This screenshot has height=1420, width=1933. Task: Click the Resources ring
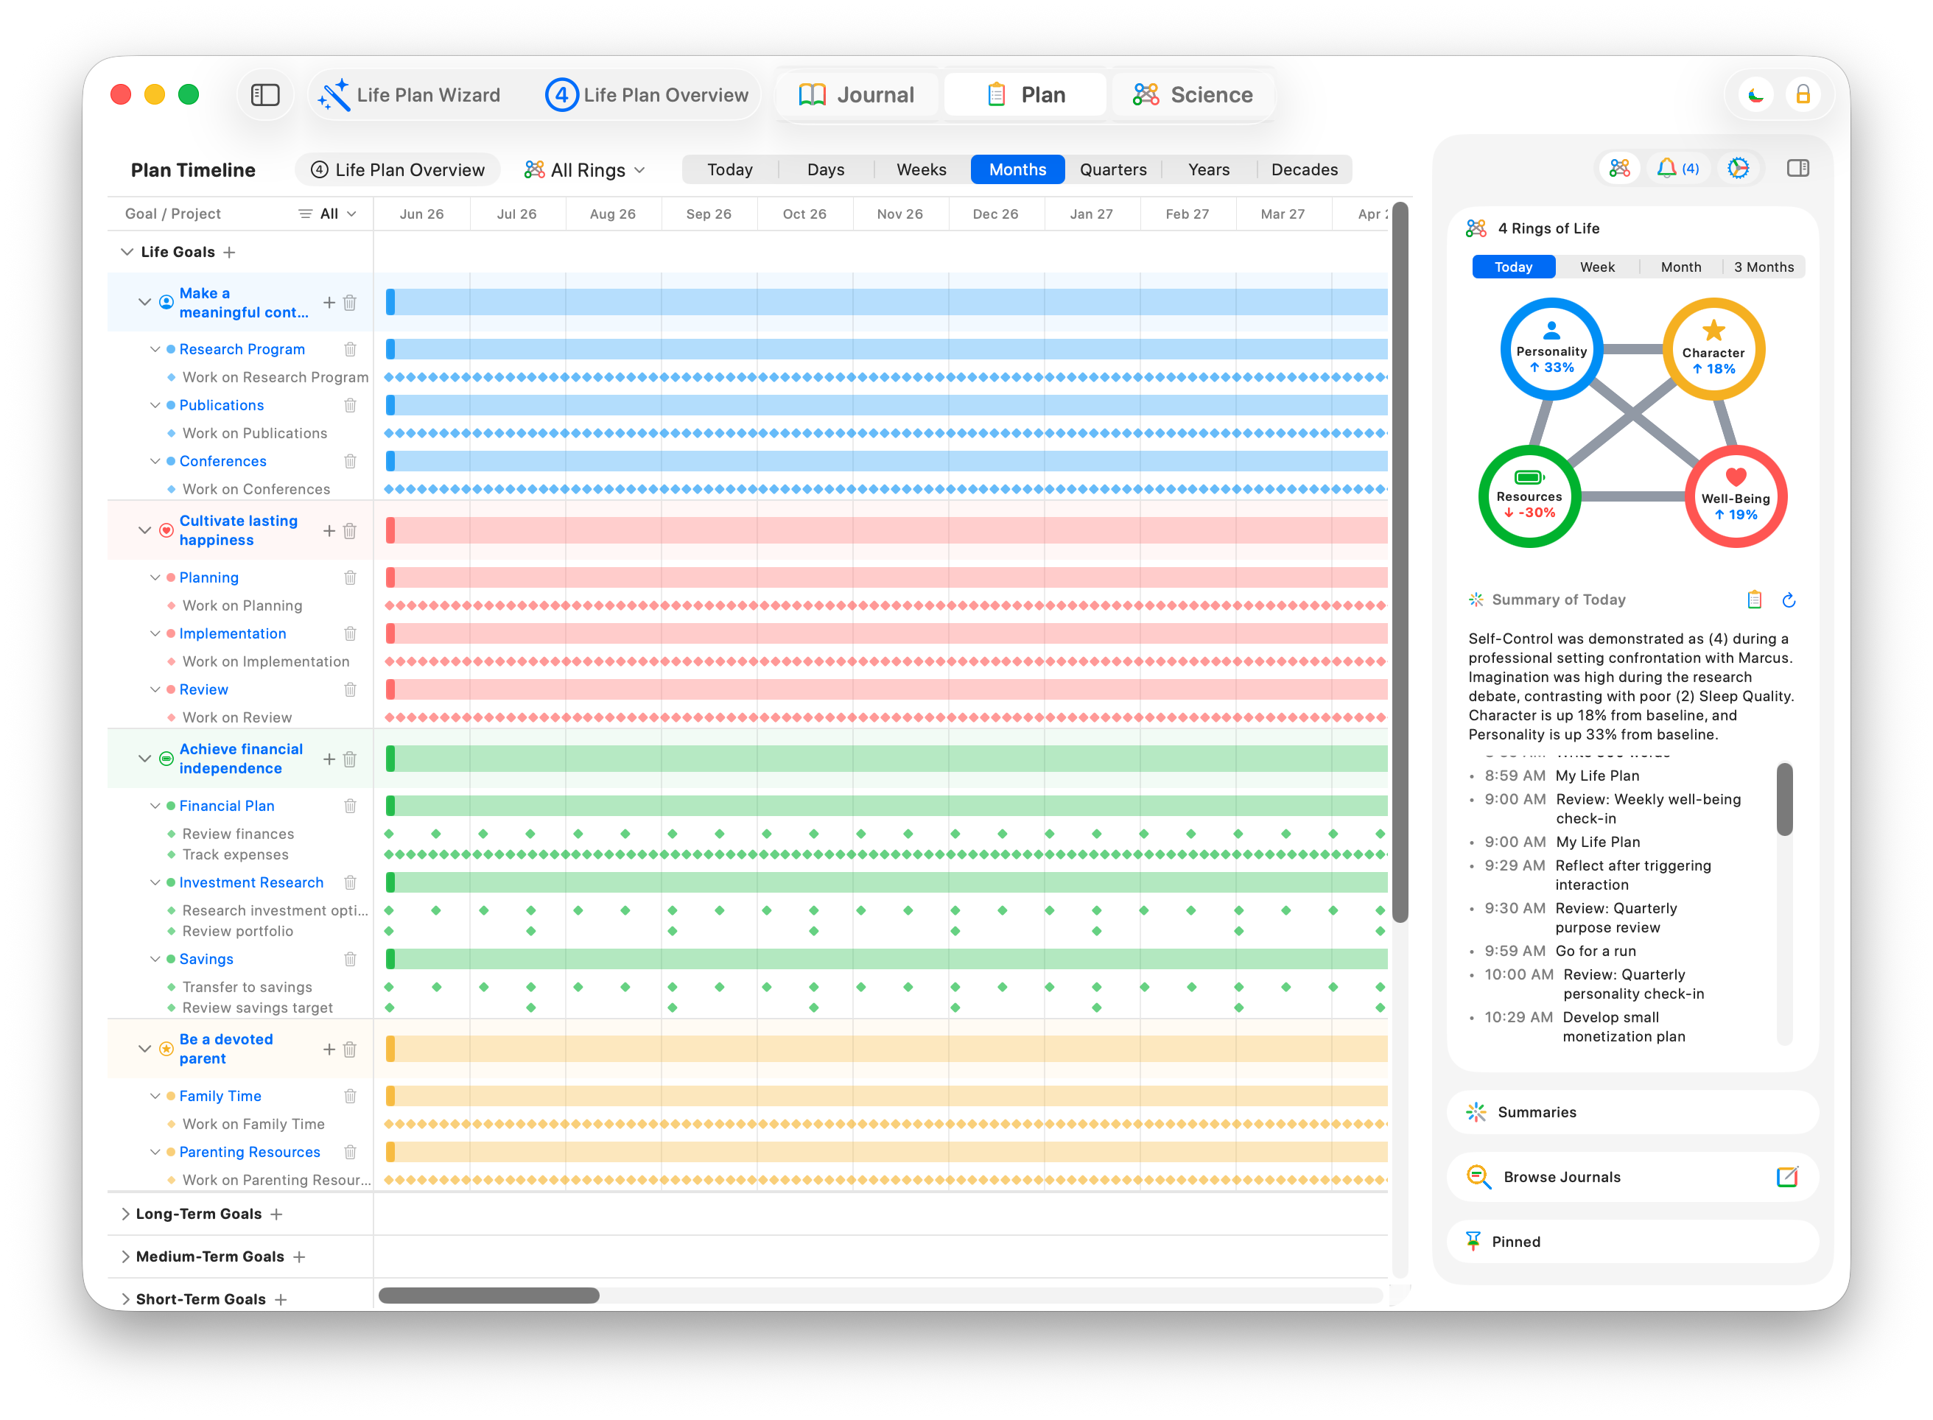1529,496
